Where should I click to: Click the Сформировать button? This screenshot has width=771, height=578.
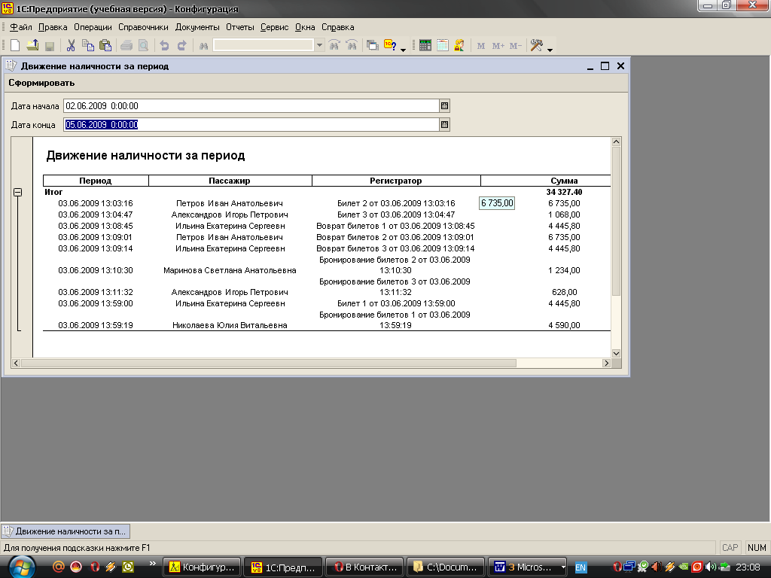tap(41, 83)
